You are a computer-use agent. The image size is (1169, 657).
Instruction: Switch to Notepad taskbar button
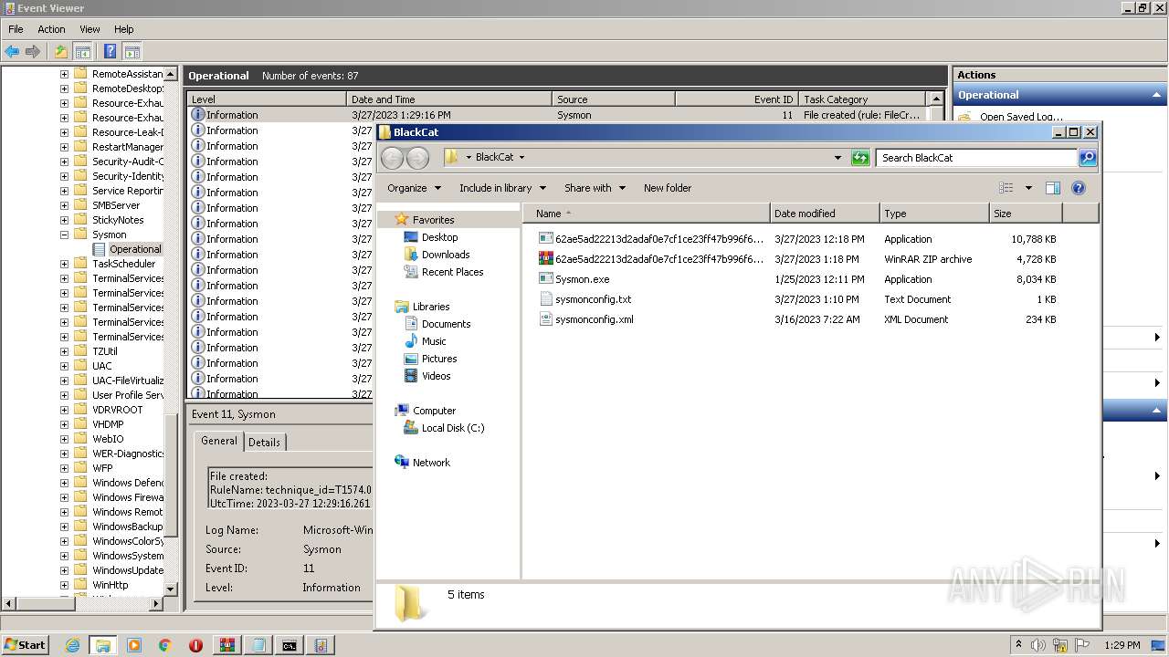point(258,645)
